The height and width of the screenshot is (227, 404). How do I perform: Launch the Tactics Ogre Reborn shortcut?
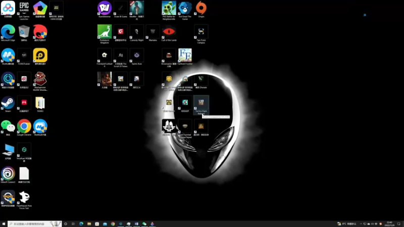(x=201, y=105)
